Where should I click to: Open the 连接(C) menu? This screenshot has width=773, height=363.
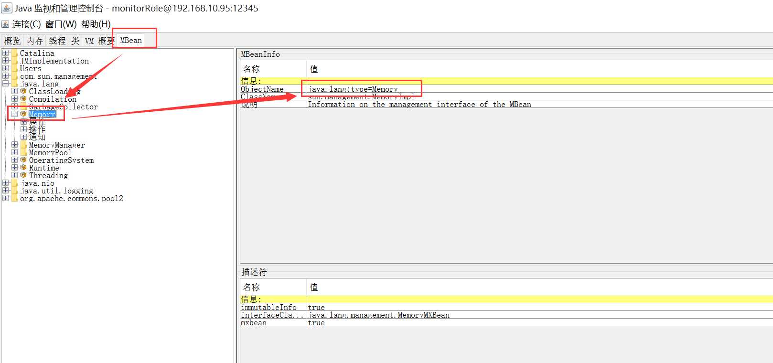pos(26,24)
